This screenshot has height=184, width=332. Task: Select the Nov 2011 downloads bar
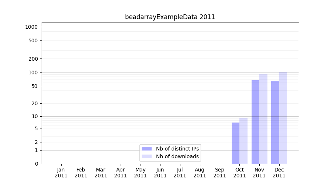pos(263,119)
